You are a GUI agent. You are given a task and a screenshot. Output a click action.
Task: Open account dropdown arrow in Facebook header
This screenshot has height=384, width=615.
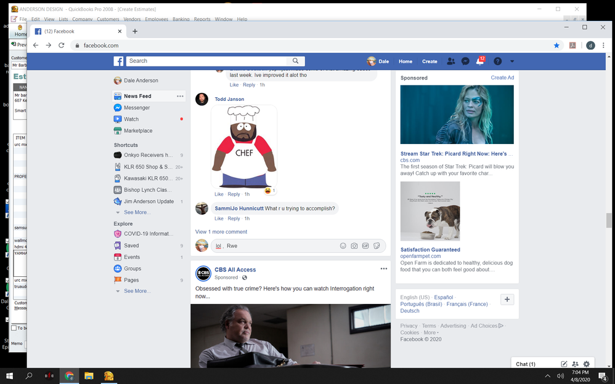tap(512, 62)
